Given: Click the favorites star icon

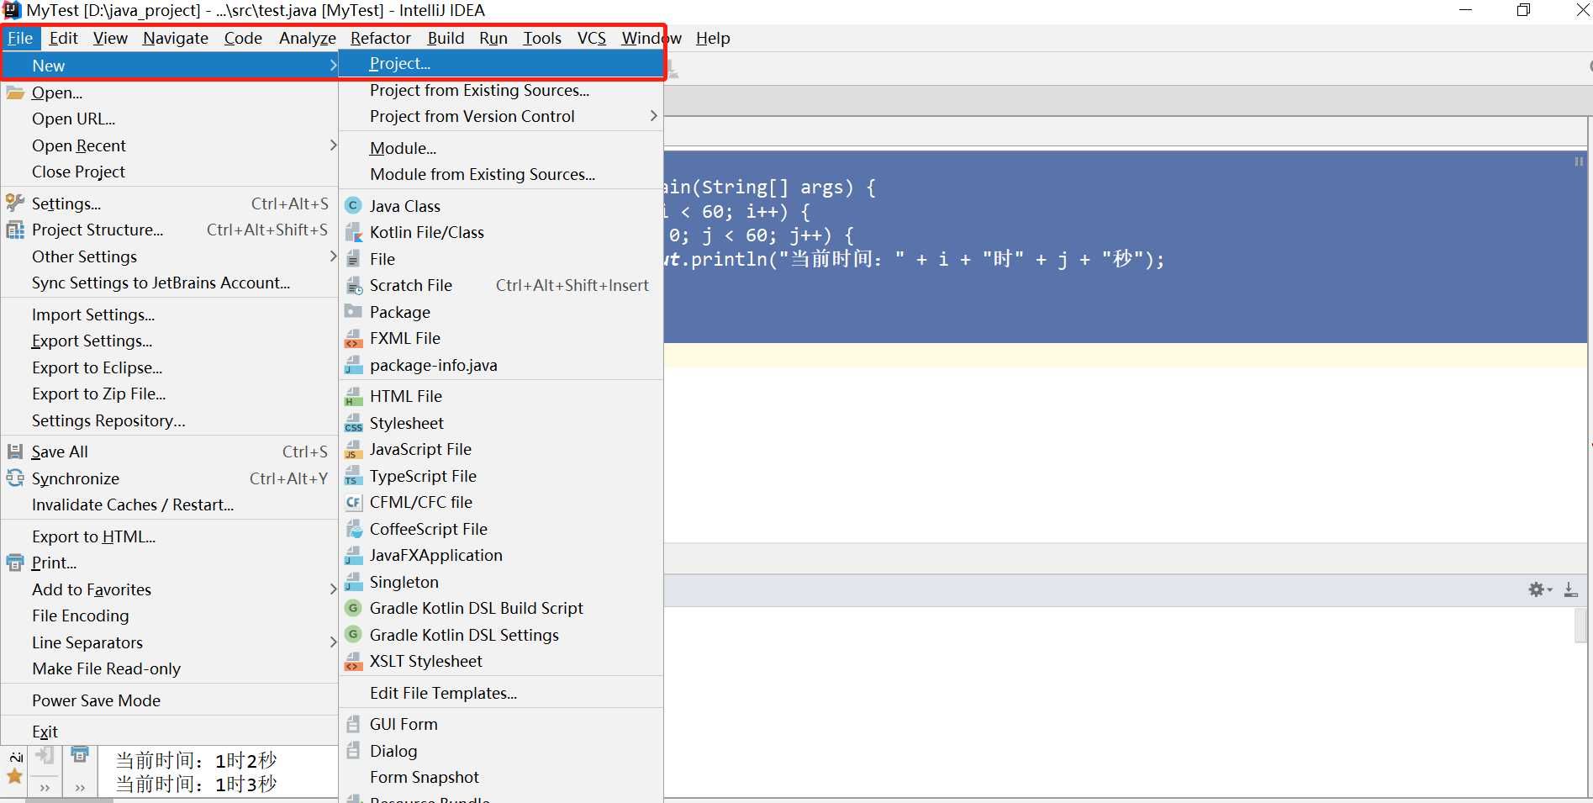Looking at the screenshot, I should point(15,776).
